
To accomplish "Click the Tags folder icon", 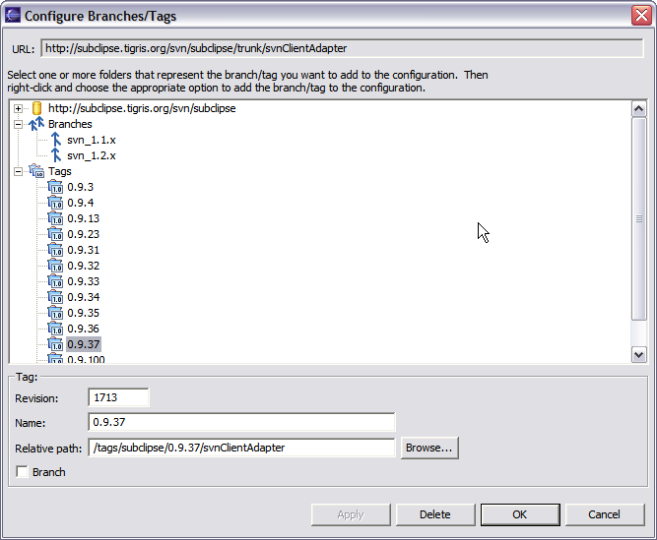I will coord(36,171).
